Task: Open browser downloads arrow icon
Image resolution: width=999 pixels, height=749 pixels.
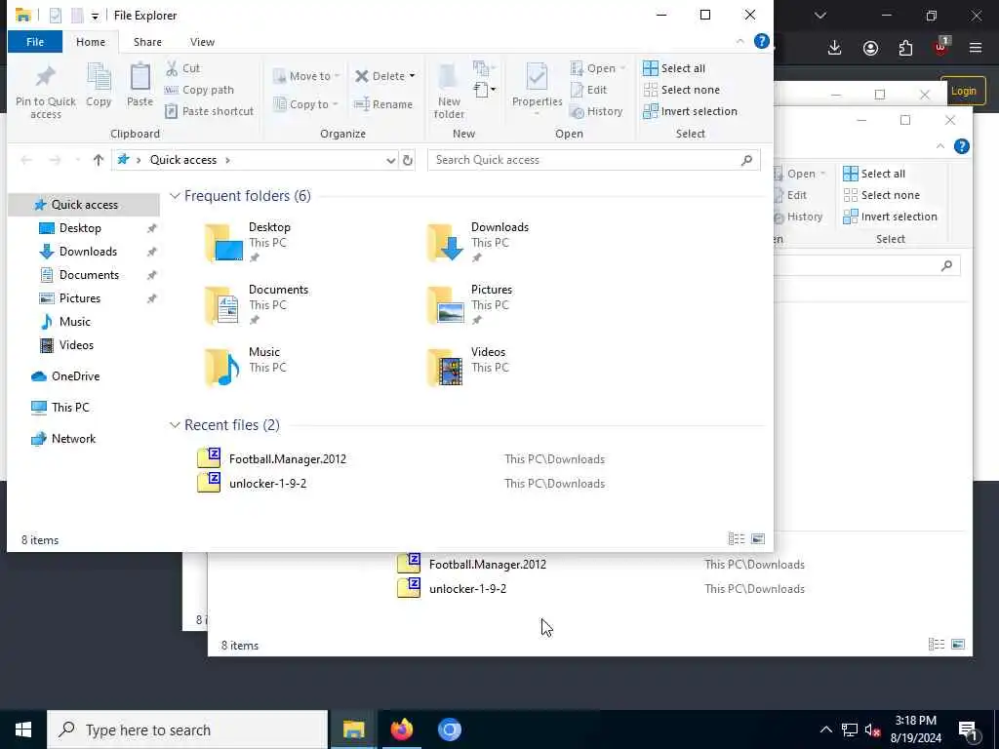Action: (x=835, y=48)
